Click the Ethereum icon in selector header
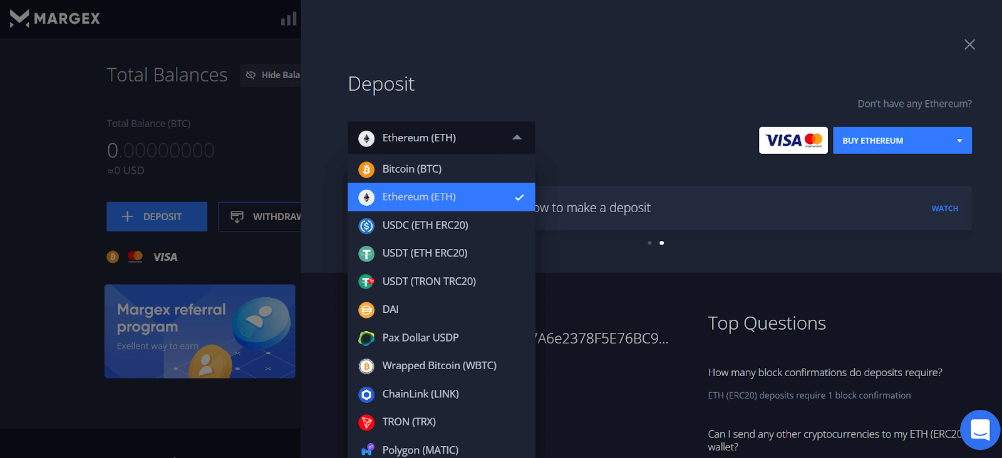The width and height of the screenshot is (1002, 458). (366, 138)
